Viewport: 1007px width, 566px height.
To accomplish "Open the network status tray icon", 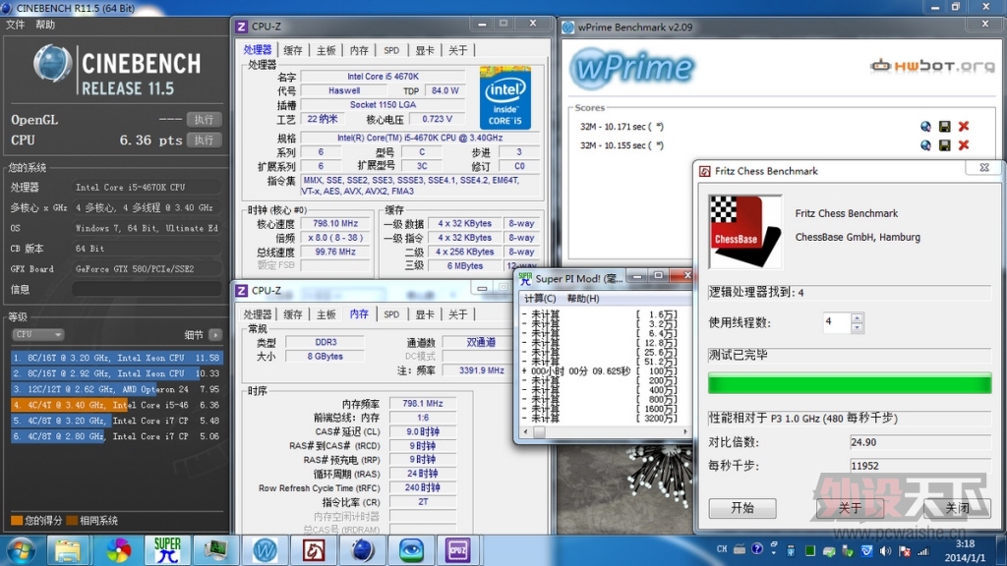I will coord(923,550).
